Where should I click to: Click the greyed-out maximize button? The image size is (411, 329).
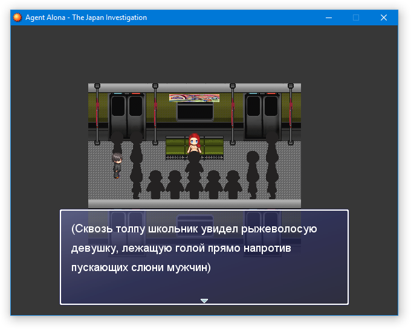(356, 18)
